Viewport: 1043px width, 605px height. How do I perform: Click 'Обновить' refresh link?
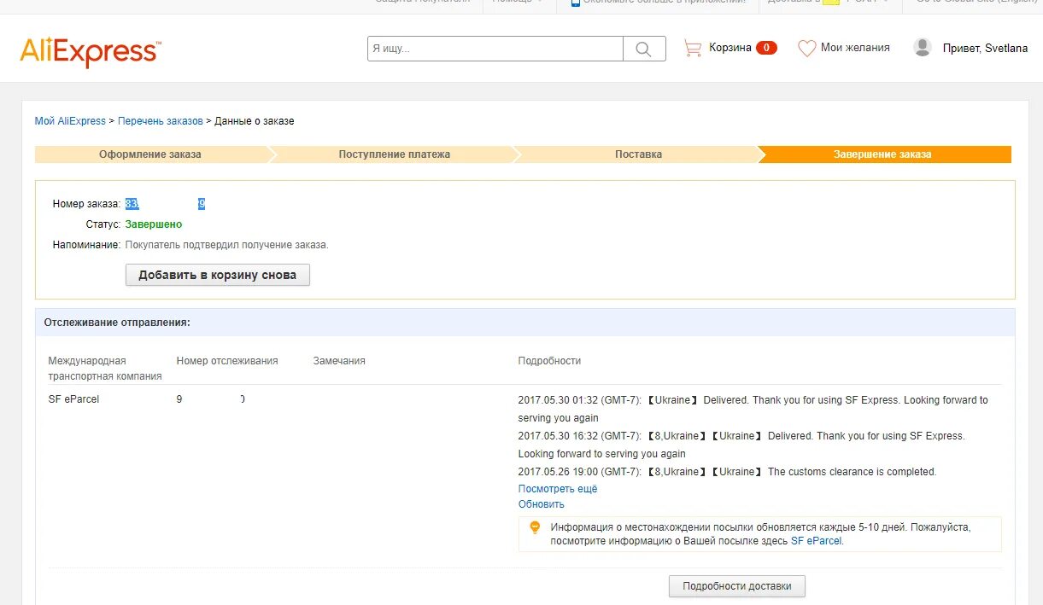coord(541,504)
